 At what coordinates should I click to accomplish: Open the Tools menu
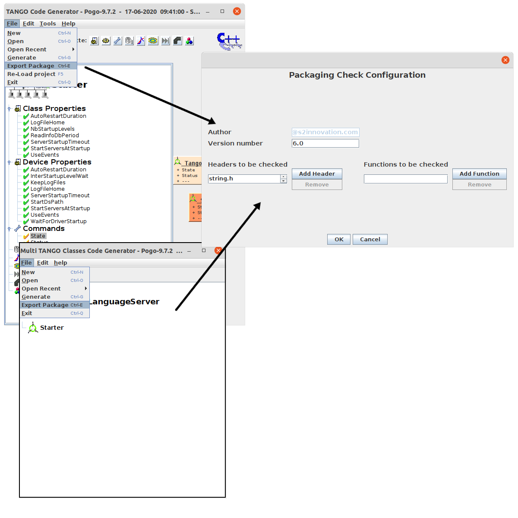tap(48, 23)
